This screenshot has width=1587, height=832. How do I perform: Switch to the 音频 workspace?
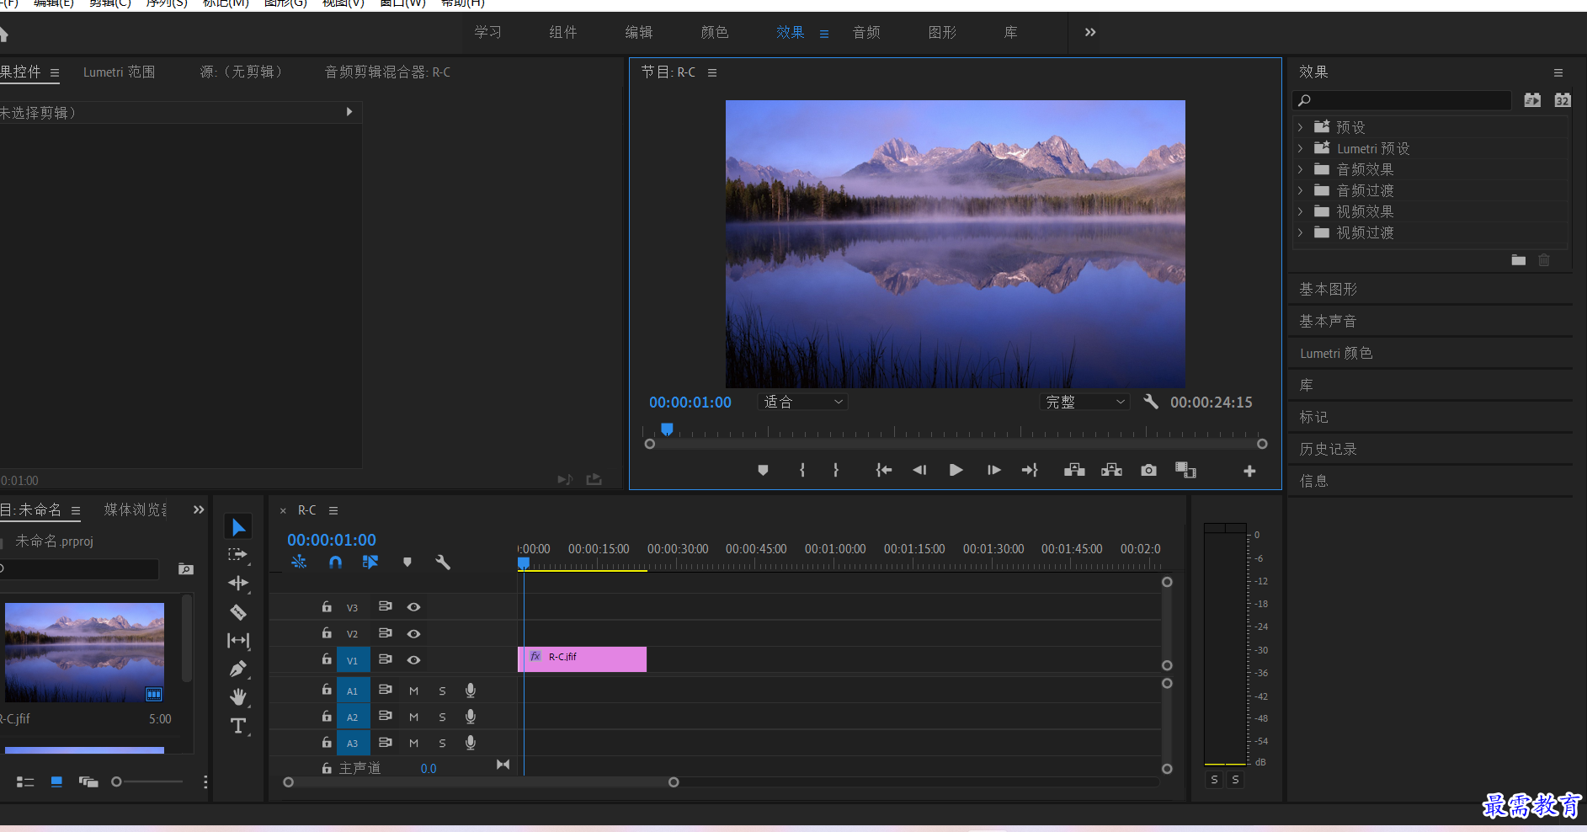point(866,32)
